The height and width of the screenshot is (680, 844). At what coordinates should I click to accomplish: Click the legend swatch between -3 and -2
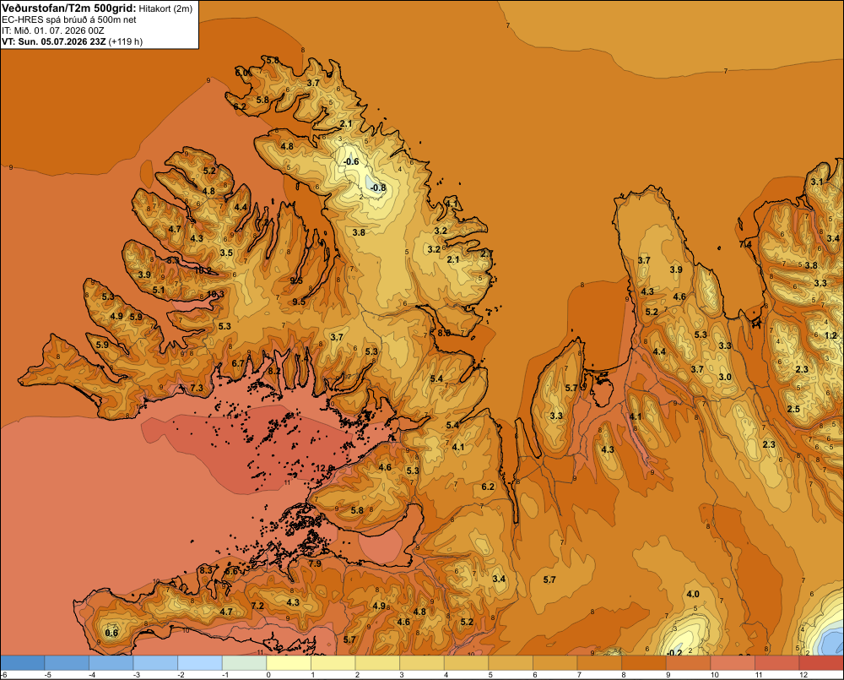tap(155, 662)
